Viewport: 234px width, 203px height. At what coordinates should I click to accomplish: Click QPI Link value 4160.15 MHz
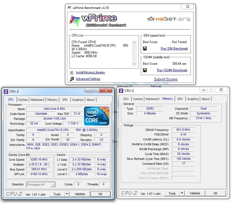pos(39,174)
